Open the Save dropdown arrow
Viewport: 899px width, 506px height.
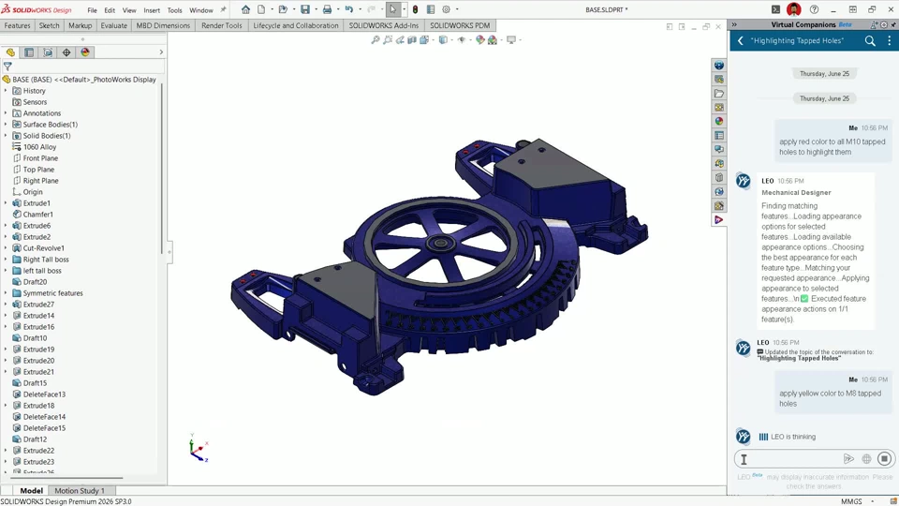316,9
